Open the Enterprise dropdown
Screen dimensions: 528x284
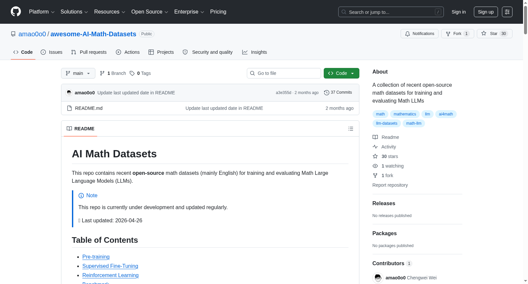pos(189,12)
